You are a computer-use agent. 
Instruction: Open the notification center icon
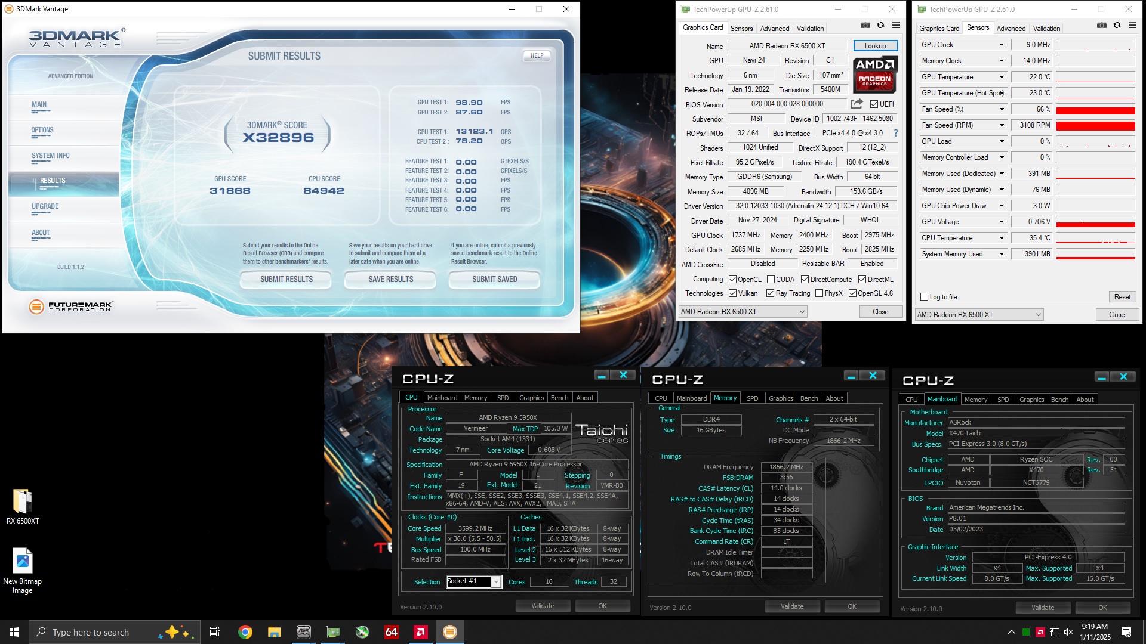pos(1126,632)
